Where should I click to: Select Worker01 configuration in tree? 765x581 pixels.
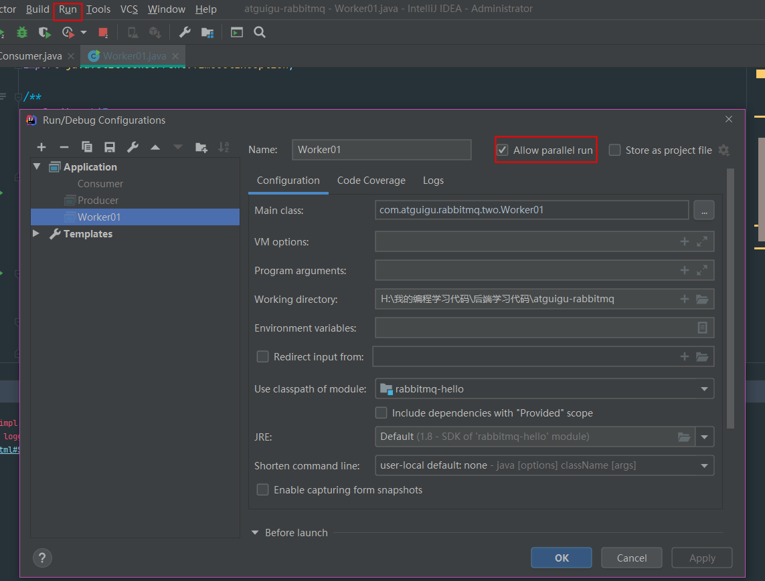point(135,217)
